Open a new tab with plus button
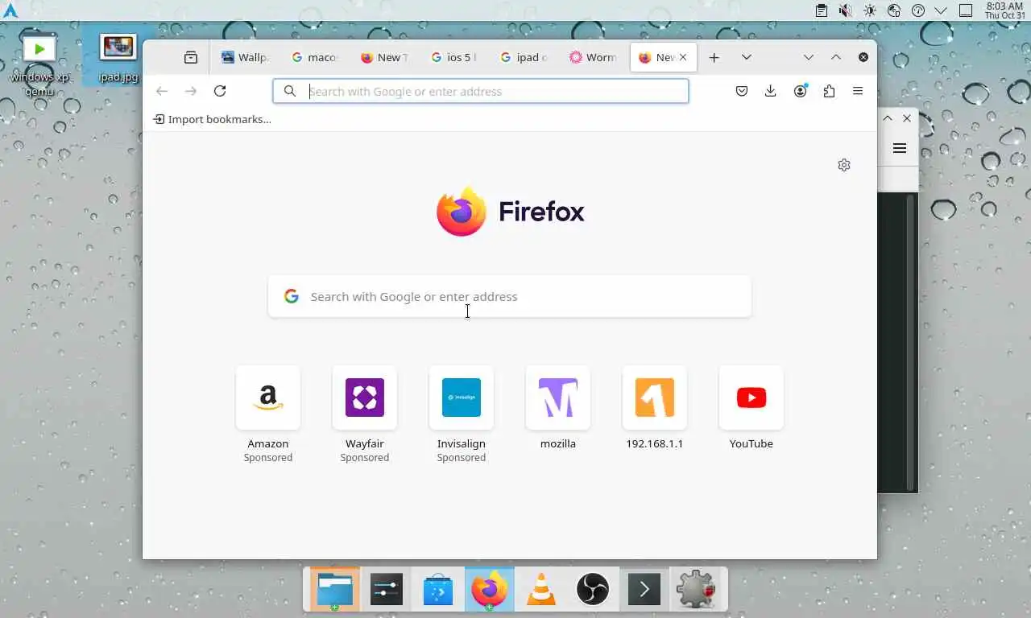 click(x=714, y=57)
